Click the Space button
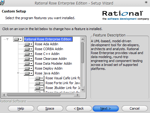Viewport: 150px width, 113px height. [50, 108]
